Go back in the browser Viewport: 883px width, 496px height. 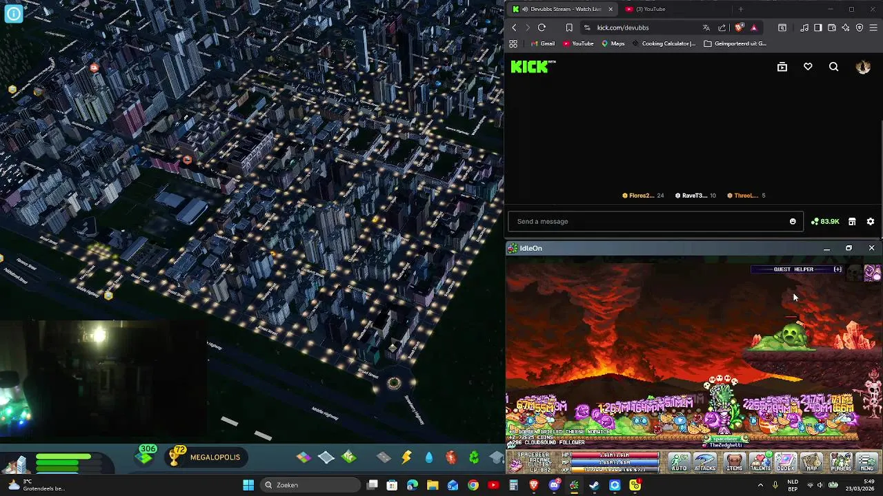click(x=514, y=28)
